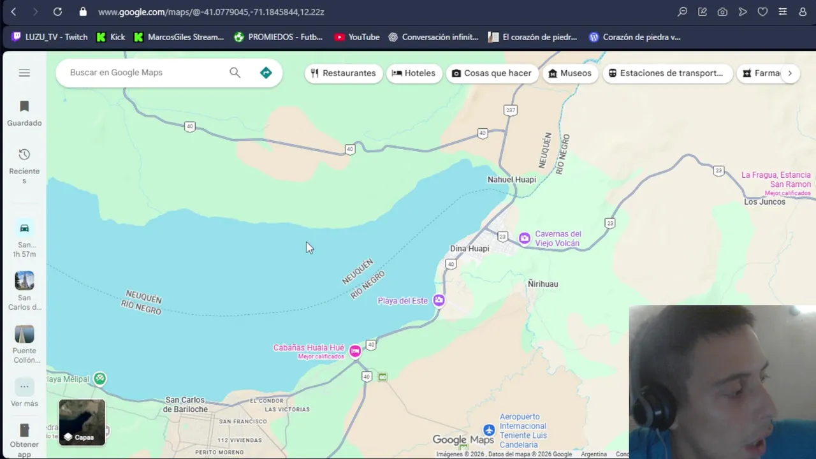
Task: Open browser easy setup menu icon
Action: click(x=783, y=11)
